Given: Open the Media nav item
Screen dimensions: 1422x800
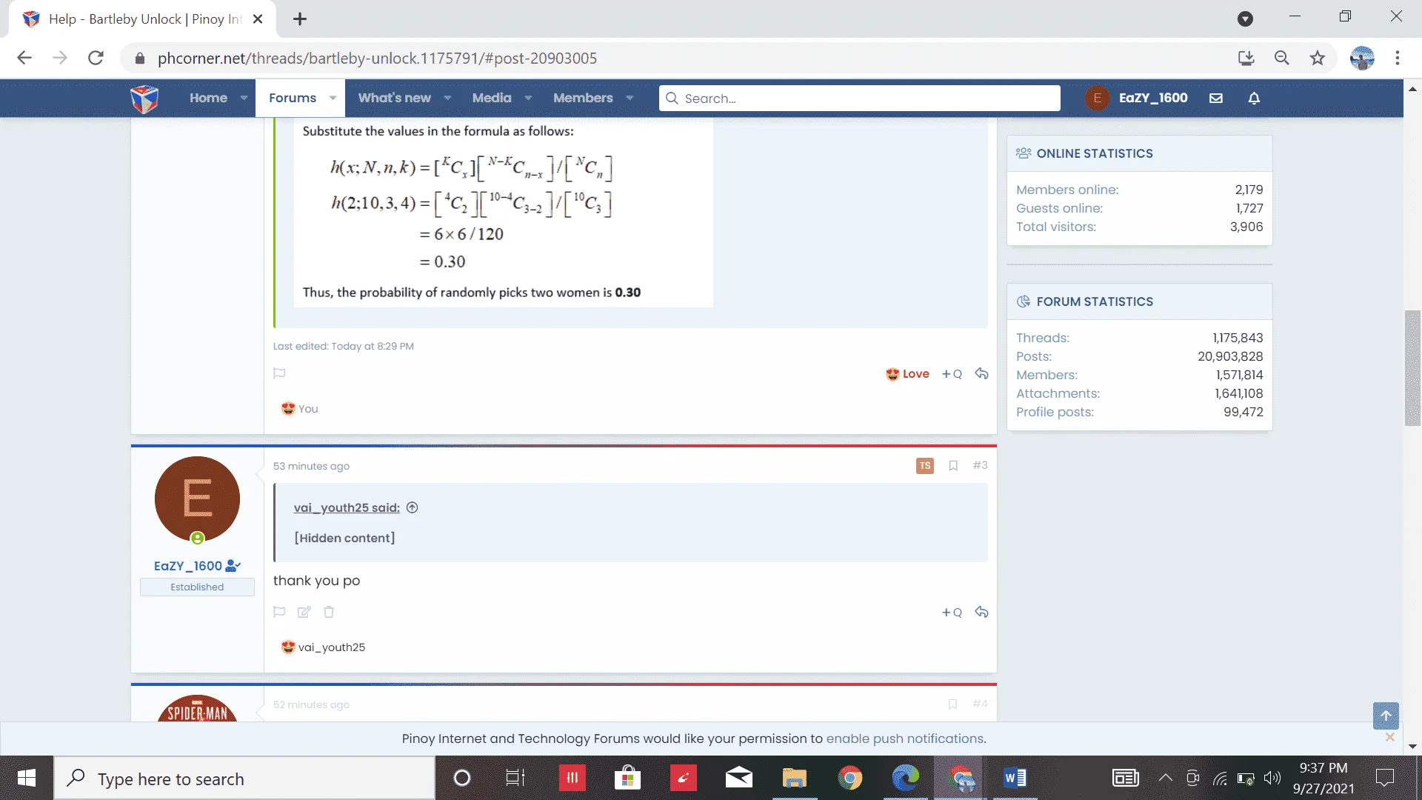Looking at the screenshot, I should (x=492, y=98).
